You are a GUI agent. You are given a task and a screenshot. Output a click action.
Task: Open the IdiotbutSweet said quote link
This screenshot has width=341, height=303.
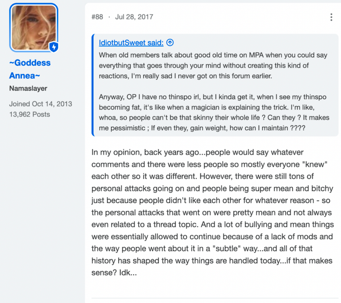click(131, 43)
